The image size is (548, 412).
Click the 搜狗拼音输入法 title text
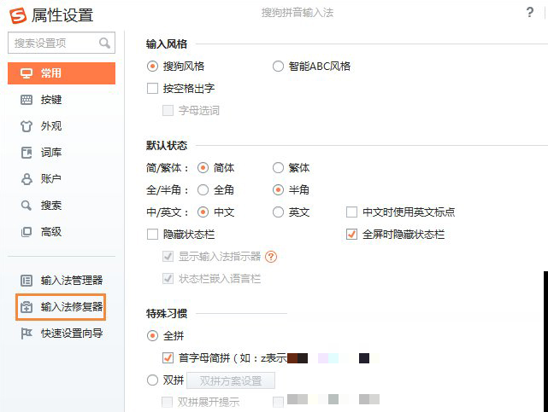click(298, 13)
